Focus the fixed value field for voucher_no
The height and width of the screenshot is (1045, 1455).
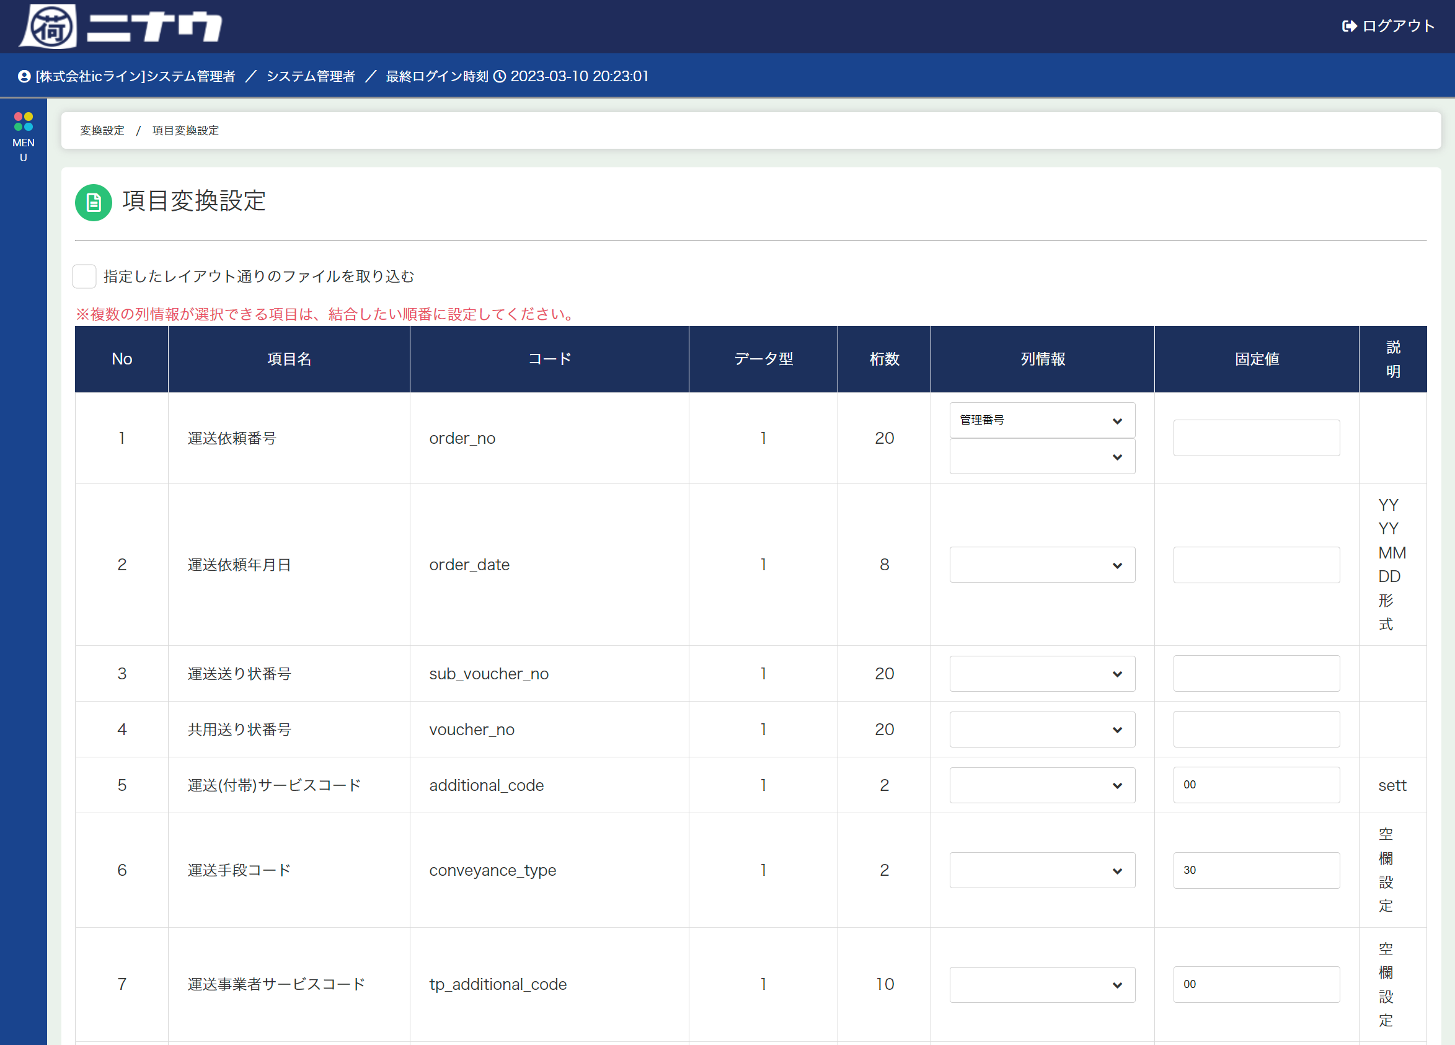point(1256,730)
